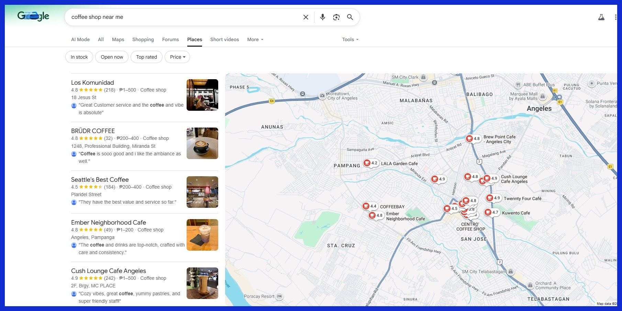Screen dimensions: 622x311
Task: Open Google Lens camera search icon
Action: click(x=336, y=17)
